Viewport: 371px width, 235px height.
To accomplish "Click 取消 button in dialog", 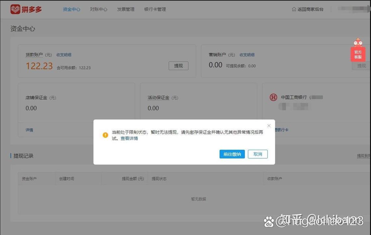I will 258,154.
